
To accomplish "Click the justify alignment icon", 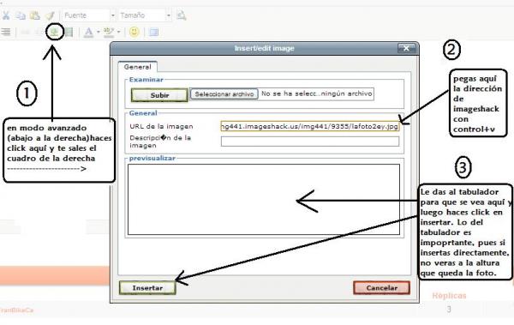I will click(6, 32).
